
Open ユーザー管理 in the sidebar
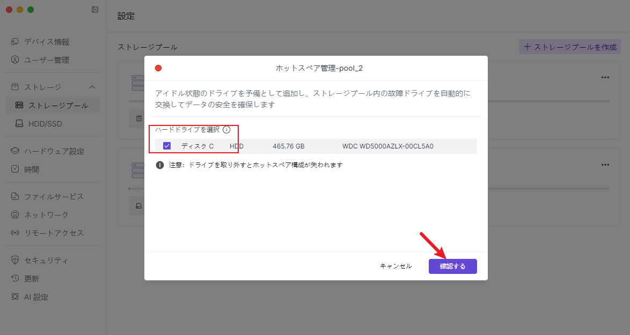pyautogui.click(x=47, y=60)
